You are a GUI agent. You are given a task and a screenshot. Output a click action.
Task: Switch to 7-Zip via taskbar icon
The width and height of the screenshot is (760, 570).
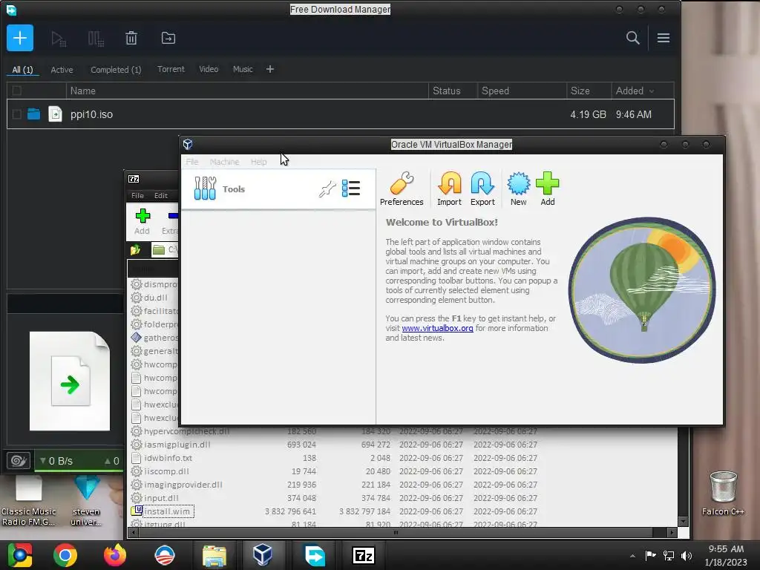click(364, 555)
